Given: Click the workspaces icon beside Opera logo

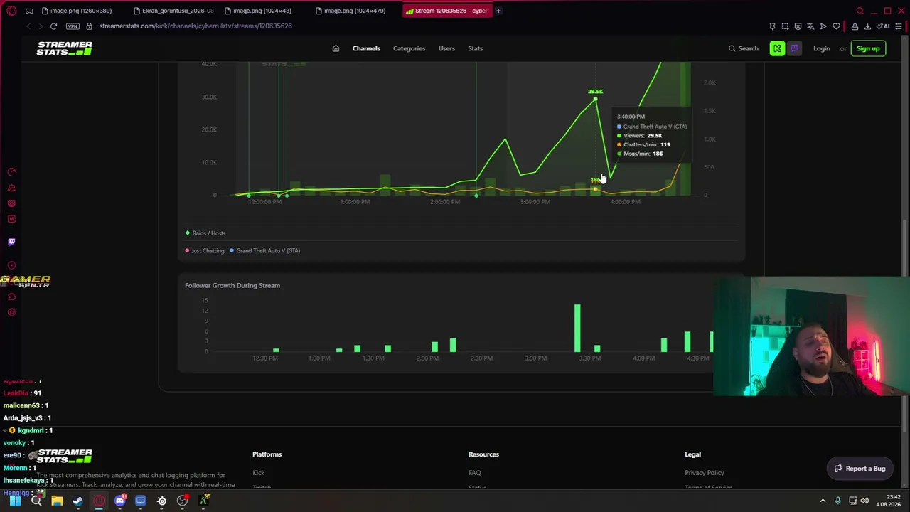Looking at the screenshot, I should tap(29, 11).
